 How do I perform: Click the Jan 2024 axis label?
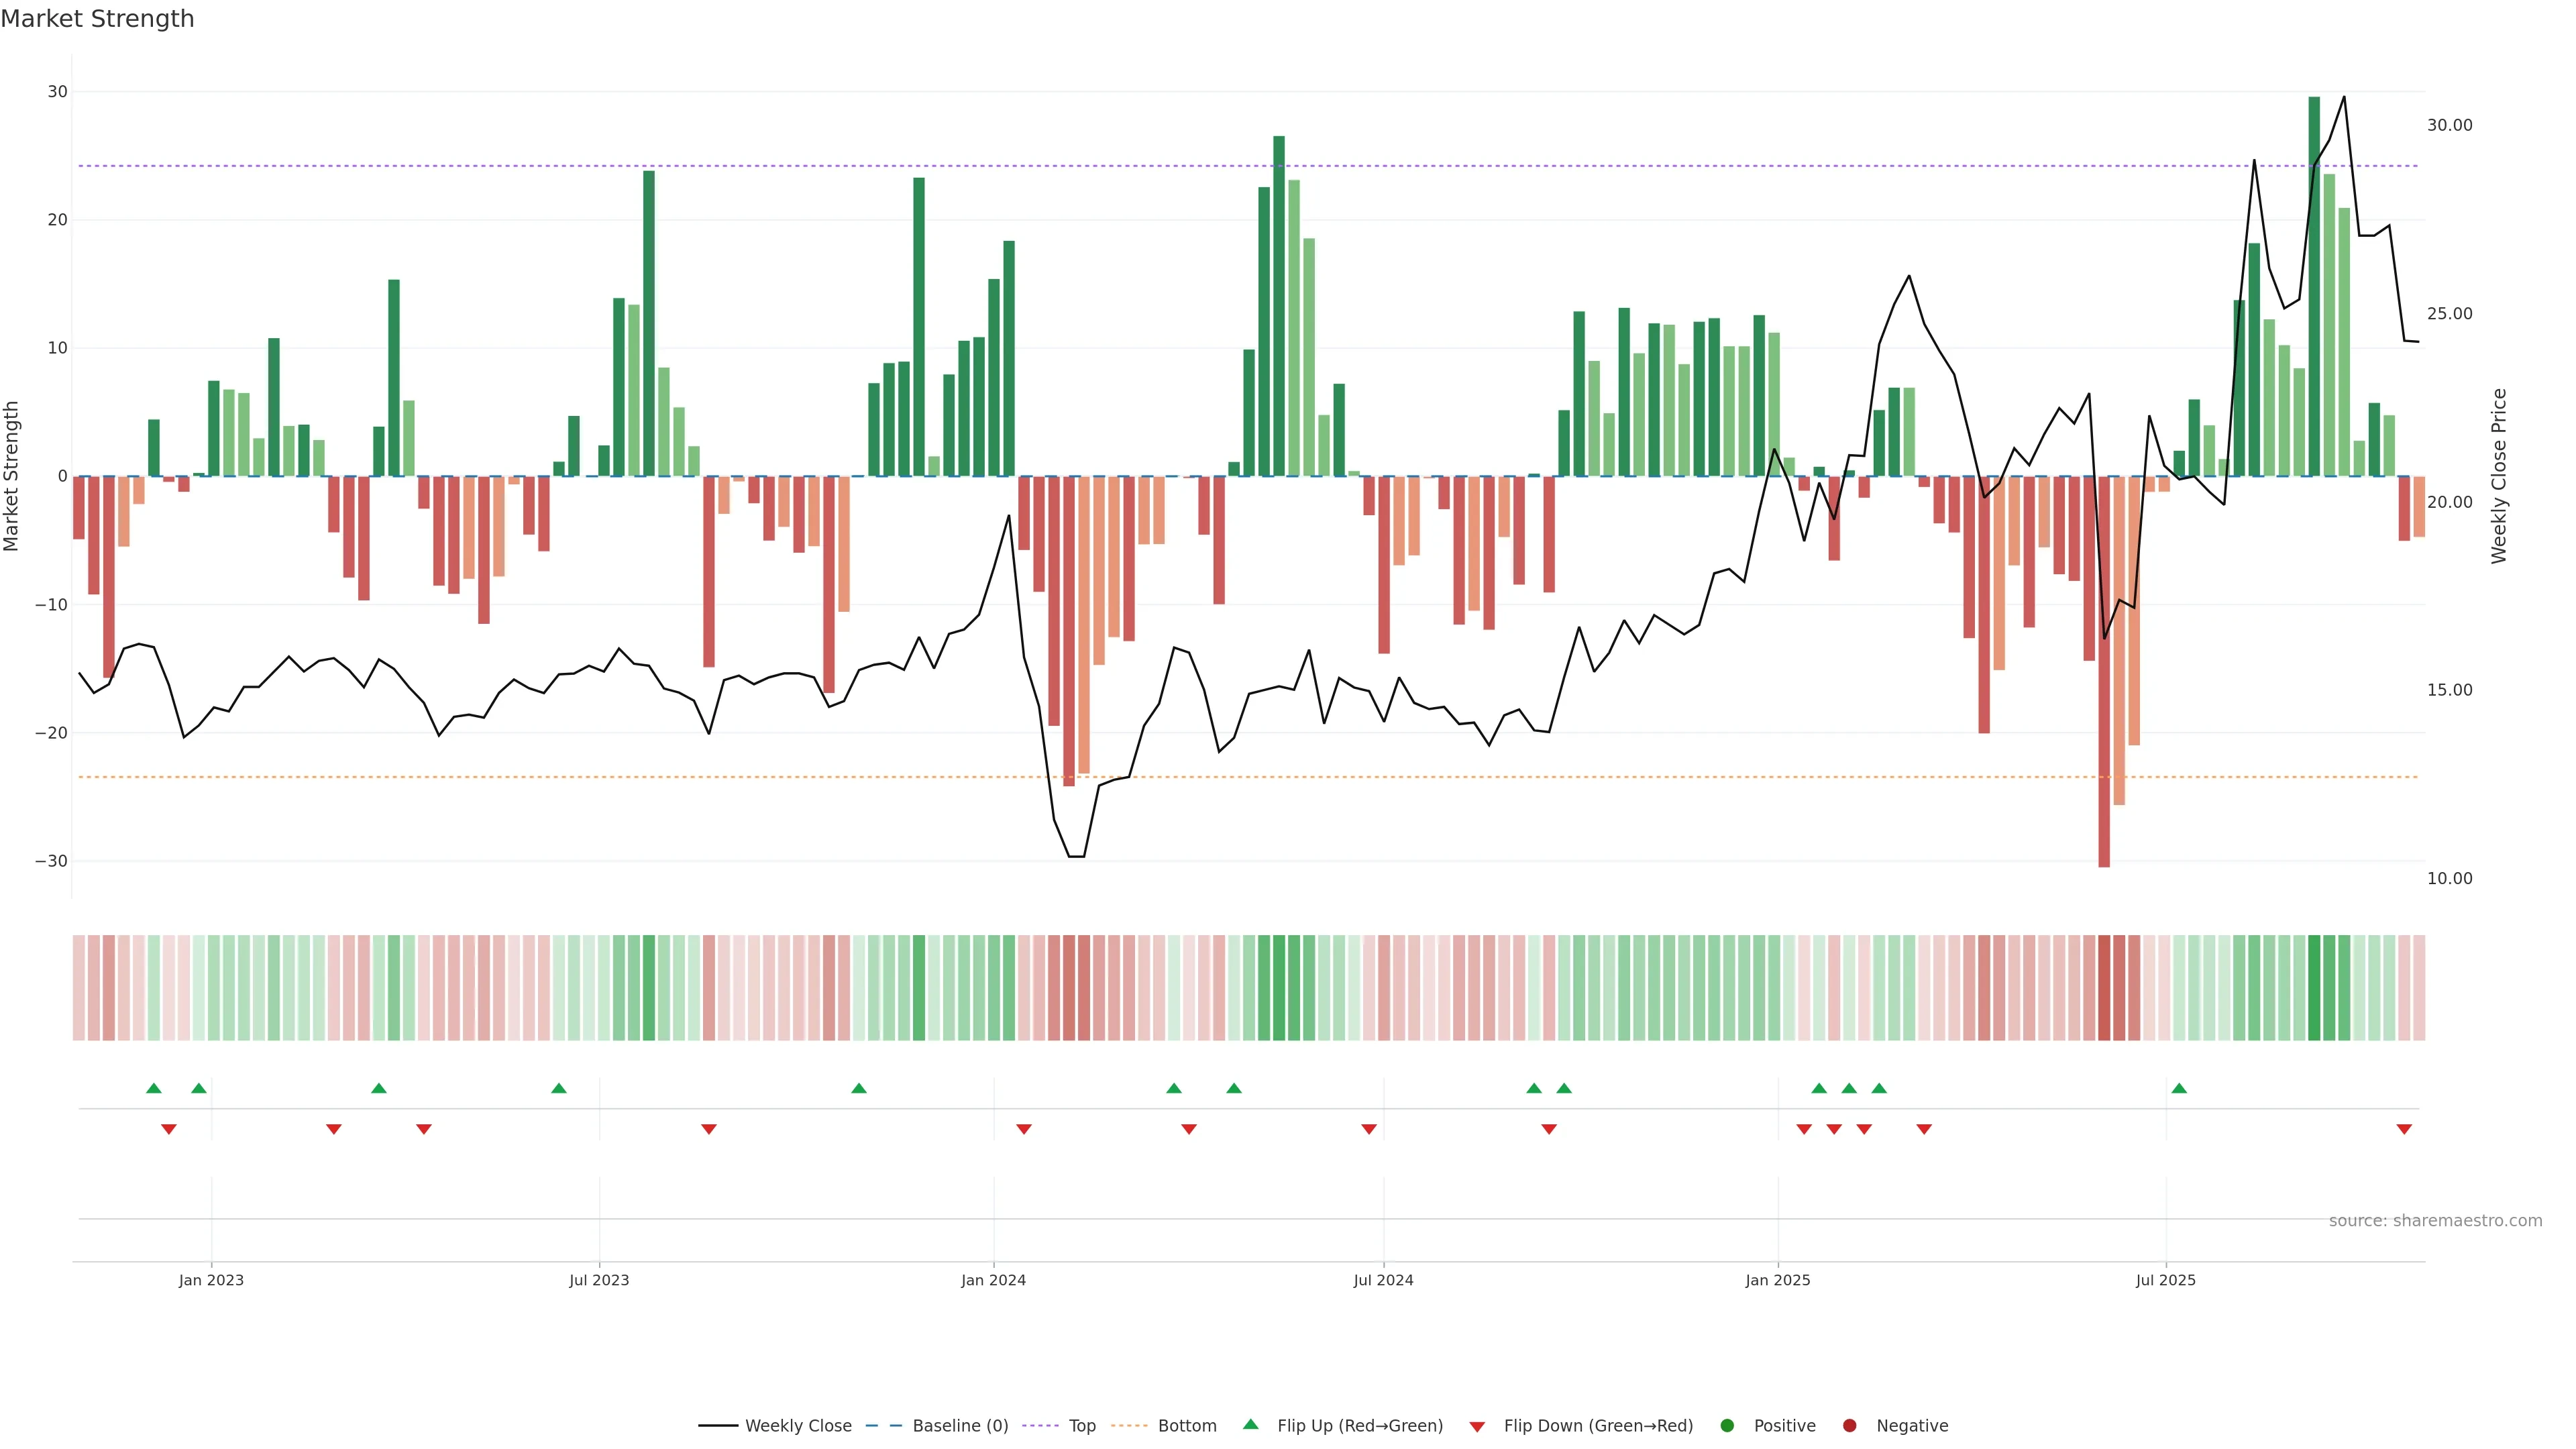pyautogui.click(x=993, y=1280)
